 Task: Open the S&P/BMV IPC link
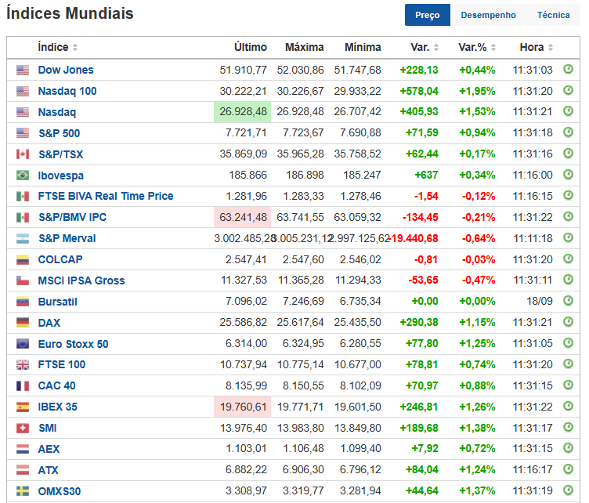[x=73, y=217]
